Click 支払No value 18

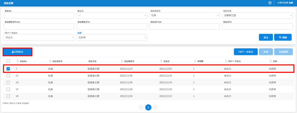(x=17, y=96)
